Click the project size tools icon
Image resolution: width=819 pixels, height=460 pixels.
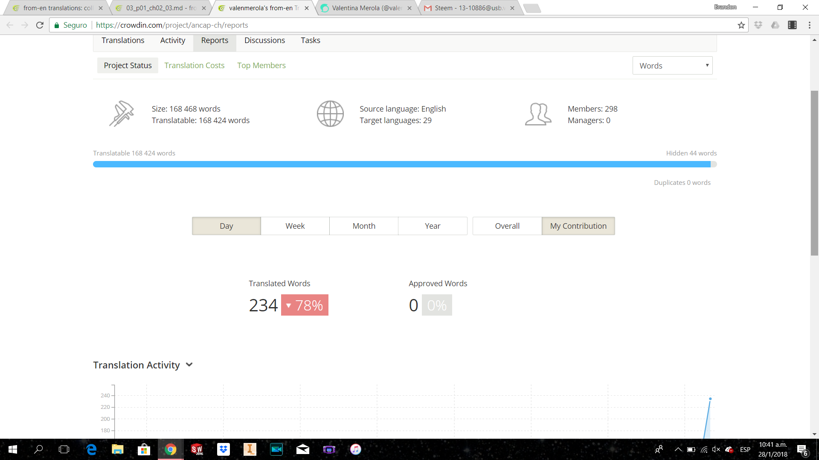pyautogui.click(x=122, y=114)
